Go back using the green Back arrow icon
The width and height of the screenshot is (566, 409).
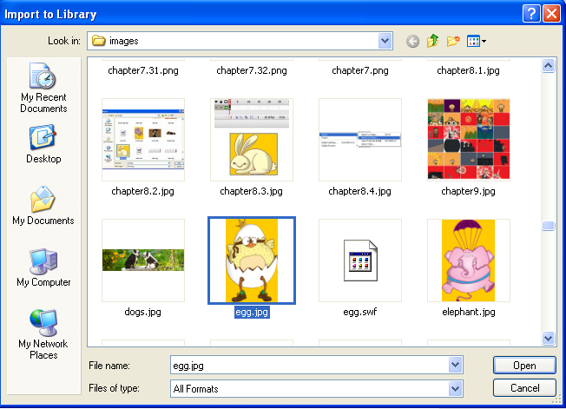click(412, 41)
